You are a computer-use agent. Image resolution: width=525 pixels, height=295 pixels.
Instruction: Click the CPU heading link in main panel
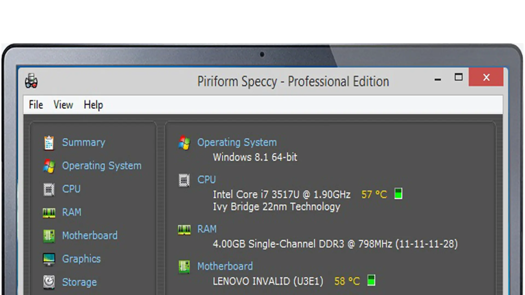pyautogui.click(x=206, y=180)
